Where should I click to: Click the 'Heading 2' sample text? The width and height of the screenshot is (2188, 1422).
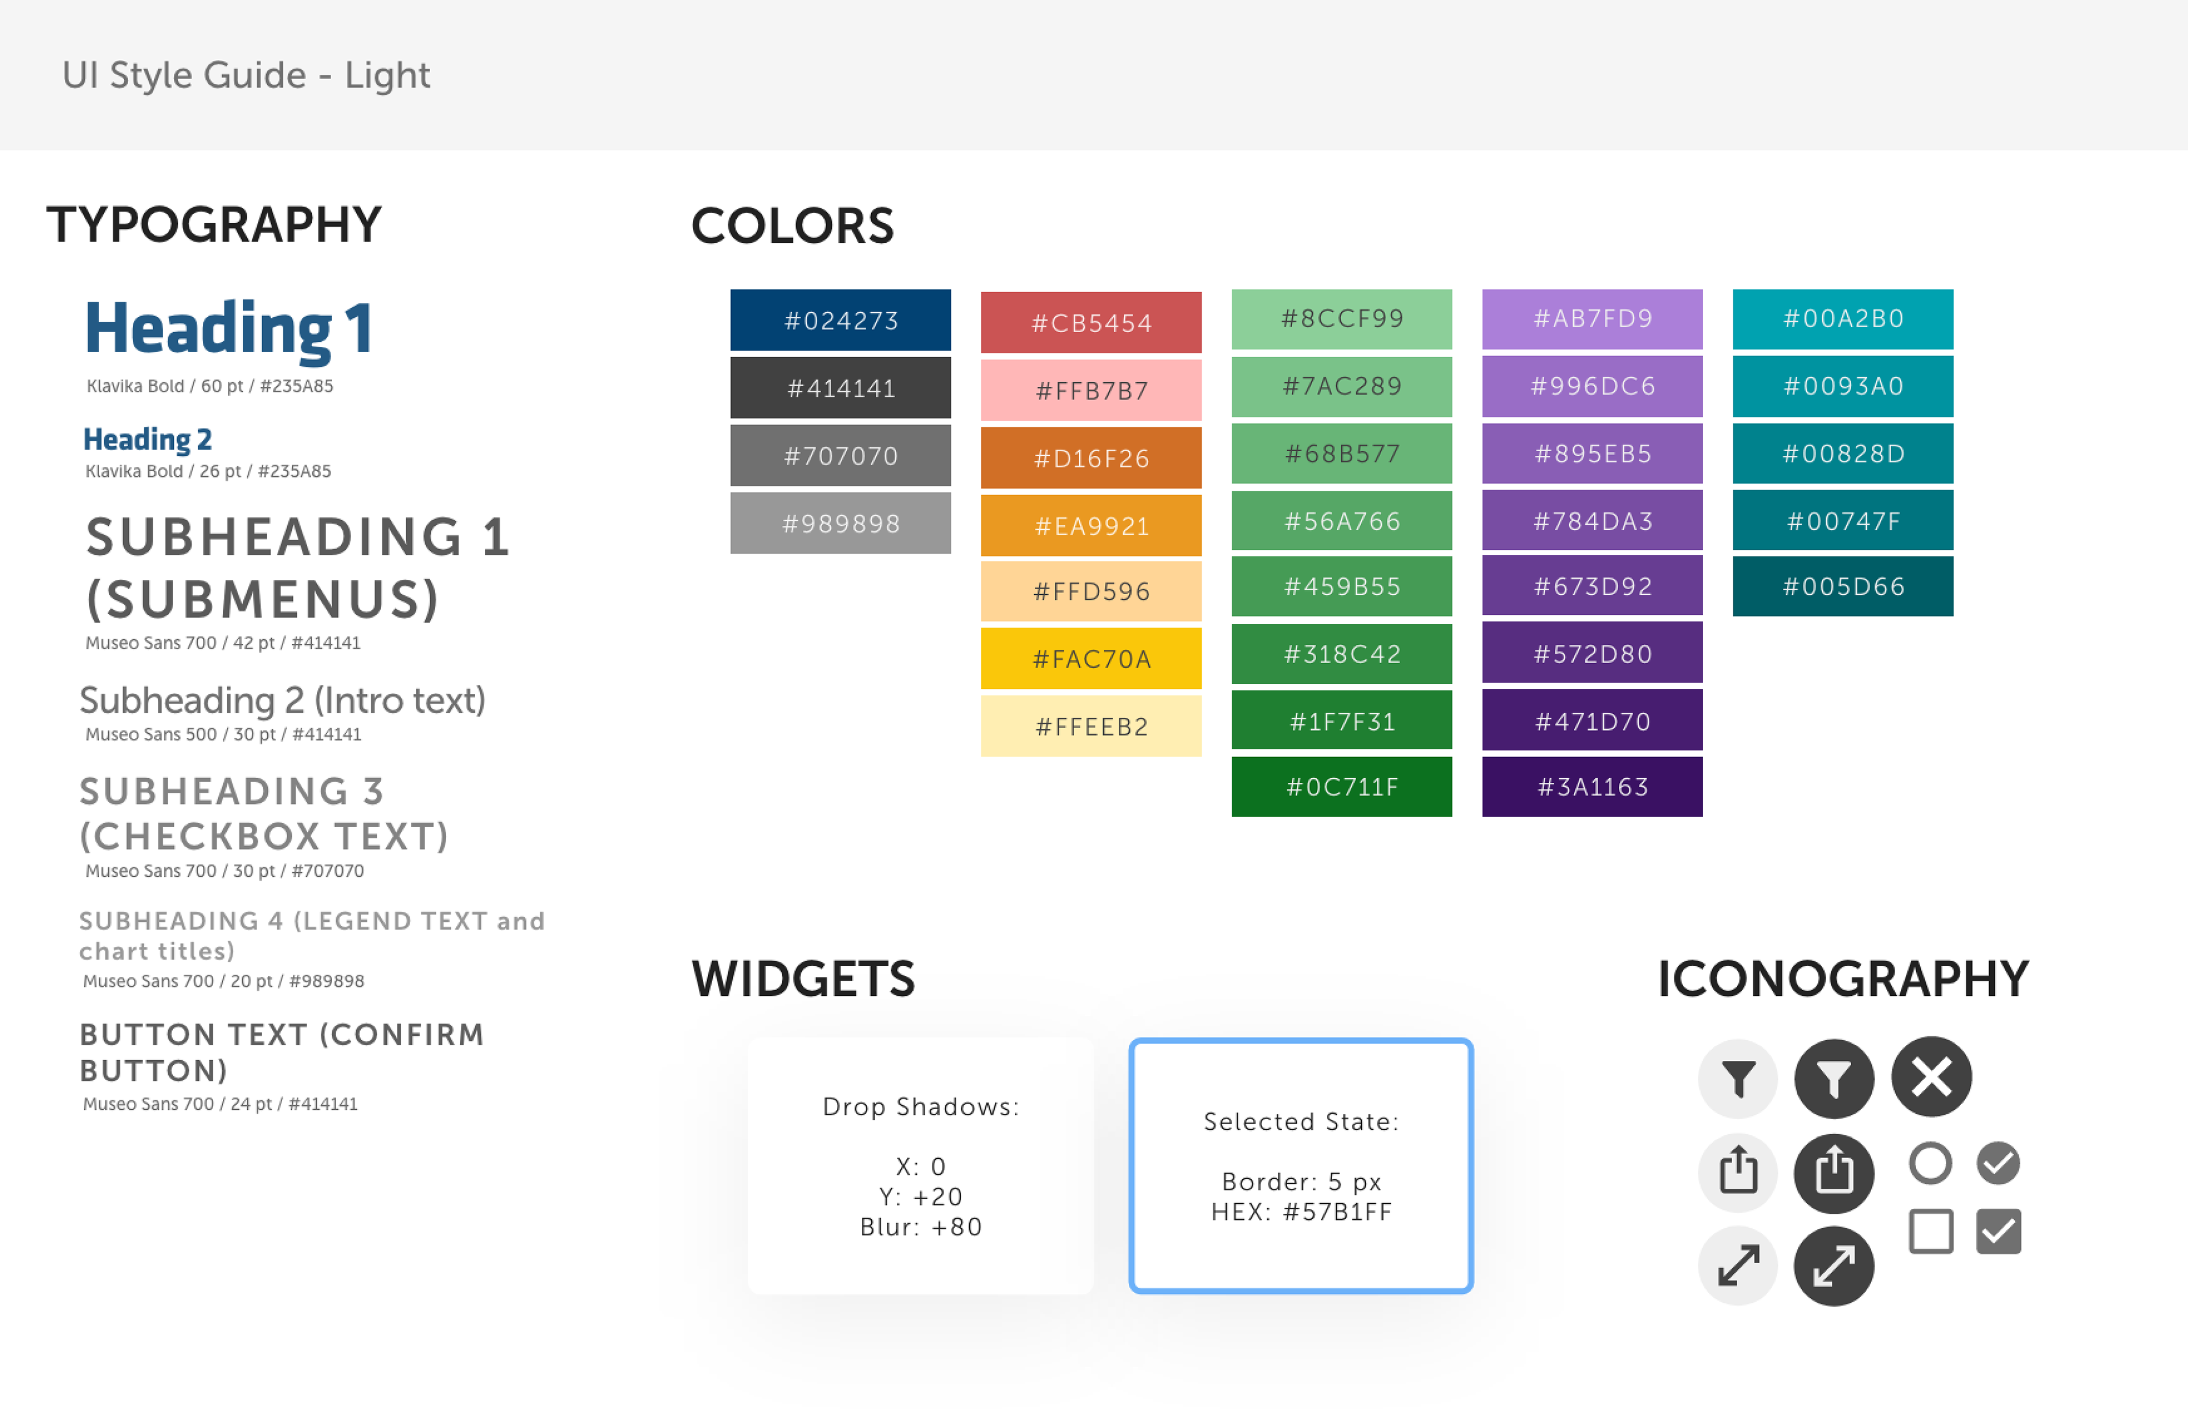click(148, 440)
